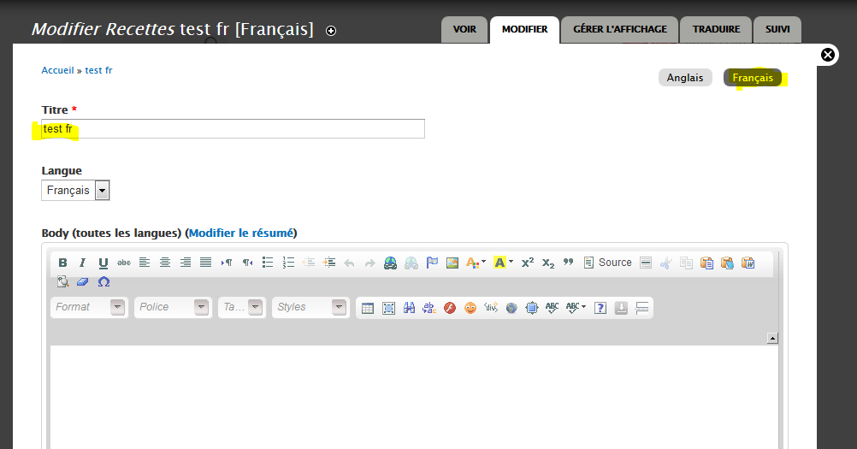Increase indent of the paragraph

point(329,263)
